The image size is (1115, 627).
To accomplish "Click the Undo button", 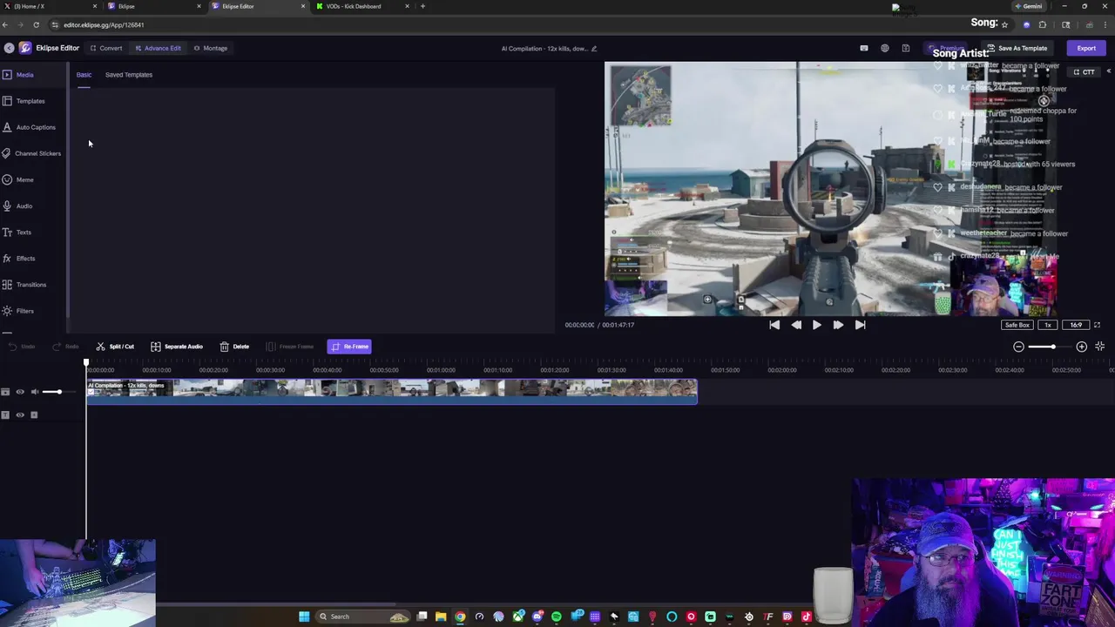I will (22, 347).
